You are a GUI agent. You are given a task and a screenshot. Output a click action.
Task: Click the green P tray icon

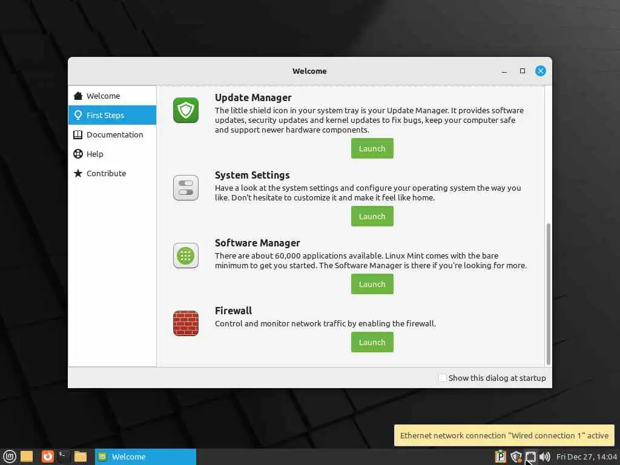(x=500, y=457)
